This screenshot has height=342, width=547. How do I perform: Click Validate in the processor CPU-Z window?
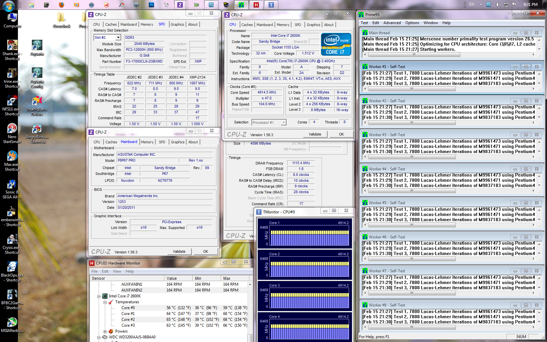[315, 134]
